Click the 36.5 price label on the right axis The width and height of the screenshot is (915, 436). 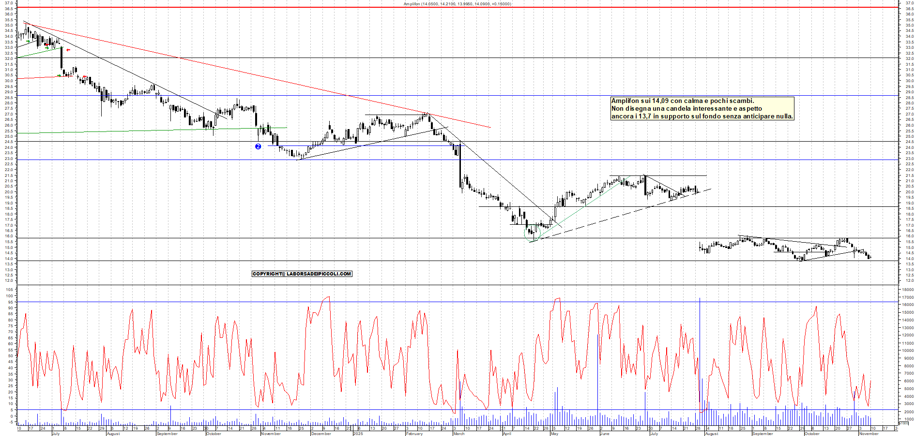pyautogui.click(x=910, y=9)
